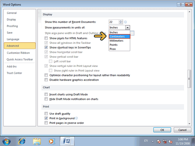Open the clock showing 3:06 PM
Viewport: 195px width, 146px height.
tap(183, 141)
